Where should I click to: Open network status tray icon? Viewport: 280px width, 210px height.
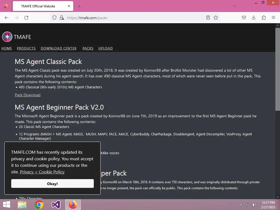248,205
